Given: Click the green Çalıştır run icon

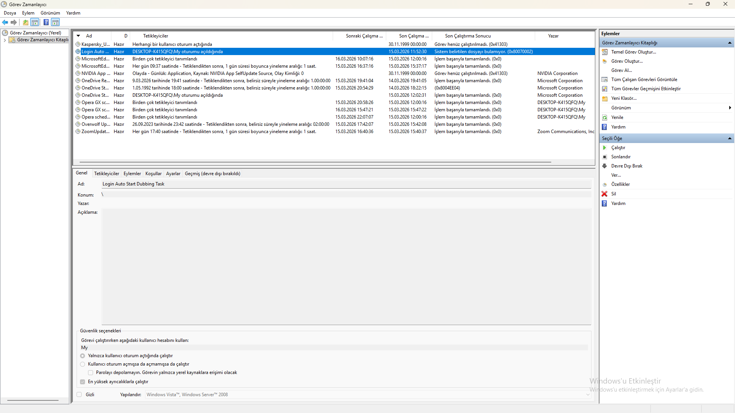Looking at the screenshot, I should click(x=604, y=148).
